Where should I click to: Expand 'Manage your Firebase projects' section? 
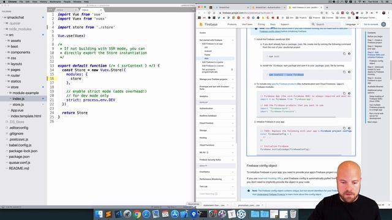coord(216,79)
